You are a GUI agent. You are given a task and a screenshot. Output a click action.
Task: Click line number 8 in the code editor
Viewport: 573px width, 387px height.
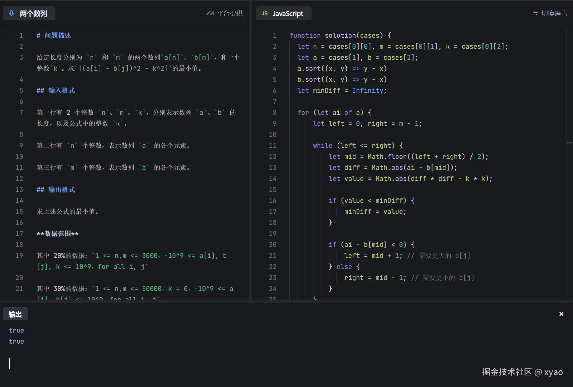(x=274, y=112)
